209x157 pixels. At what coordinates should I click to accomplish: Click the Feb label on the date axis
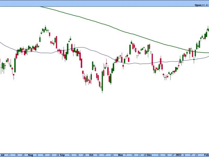coord(207,155)
